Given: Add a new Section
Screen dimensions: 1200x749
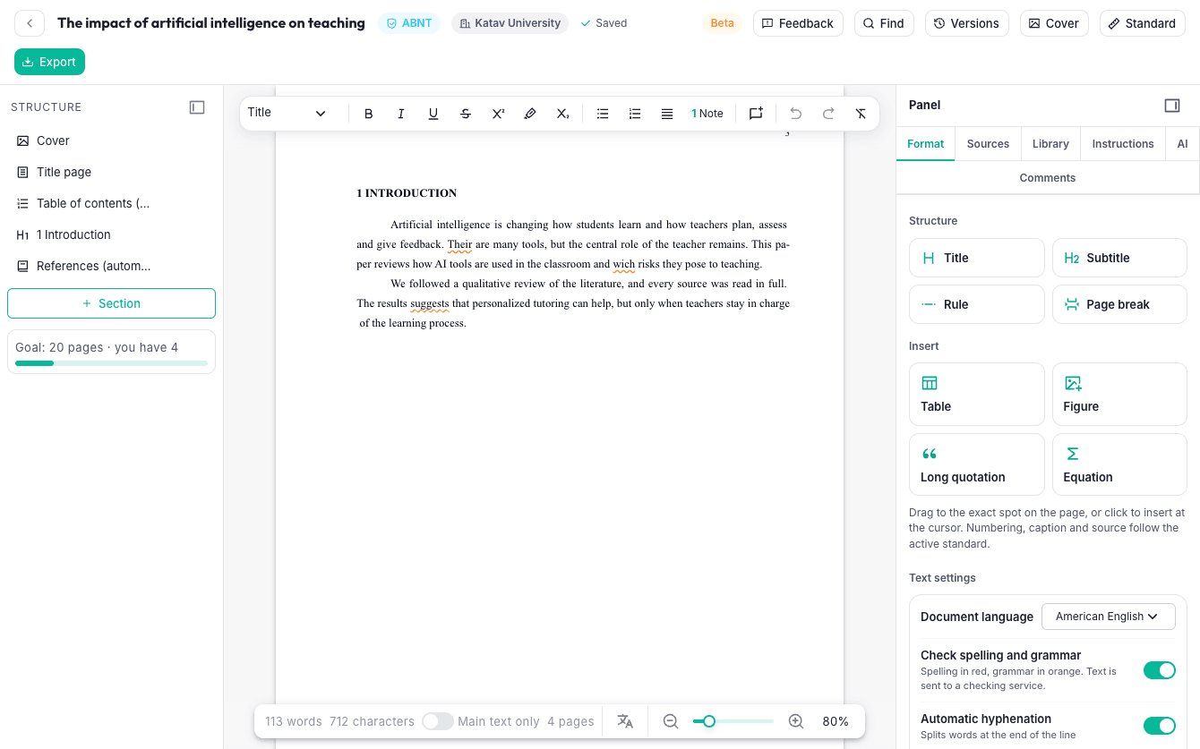Looking at the screenshot, I should tap(111, 303).
